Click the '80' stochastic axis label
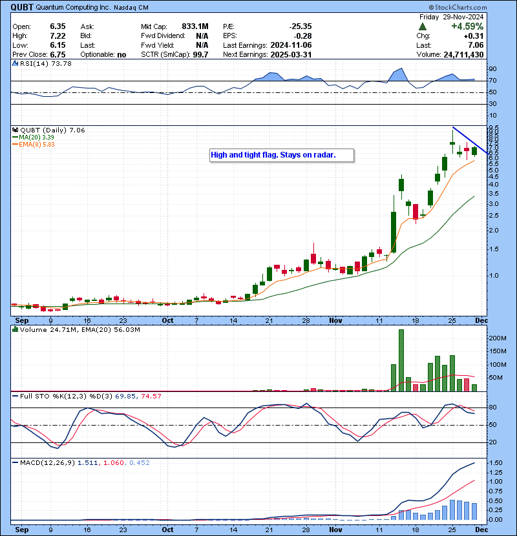The height and width of the screenshot is (536, 517). click(493, 407)
